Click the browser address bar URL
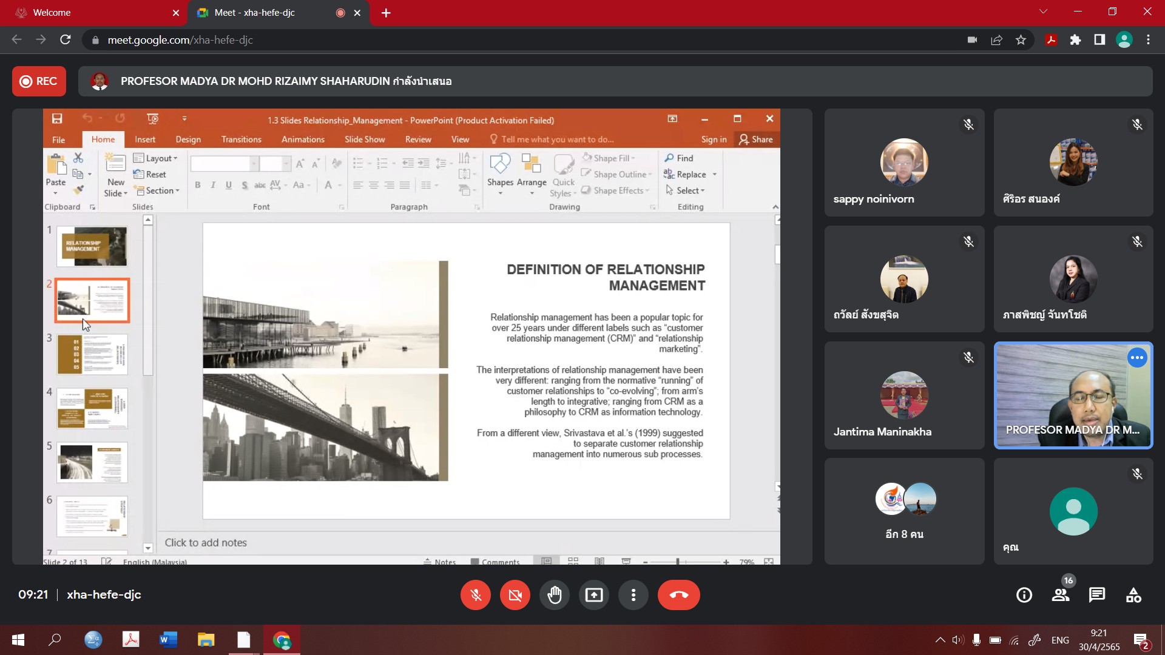The width and height of the screenshot is (1165, 655). [180, 40]
